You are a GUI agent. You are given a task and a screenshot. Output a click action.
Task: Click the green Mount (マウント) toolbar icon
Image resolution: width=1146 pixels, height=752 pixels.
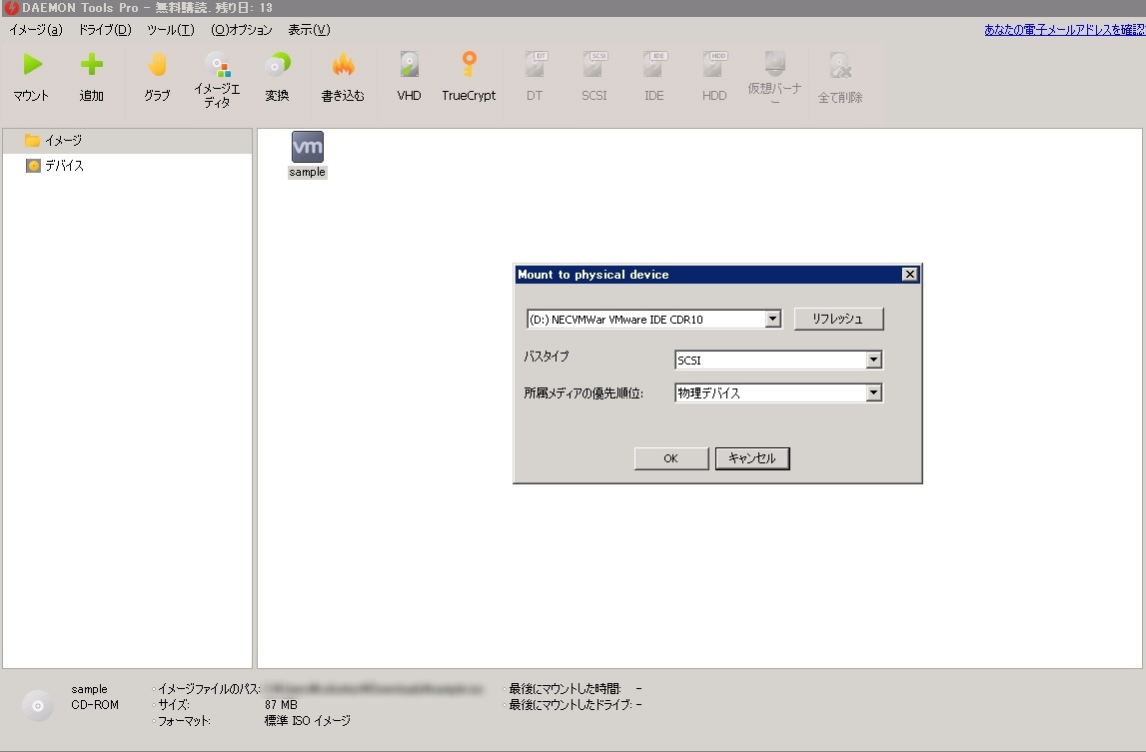(31, 65)
